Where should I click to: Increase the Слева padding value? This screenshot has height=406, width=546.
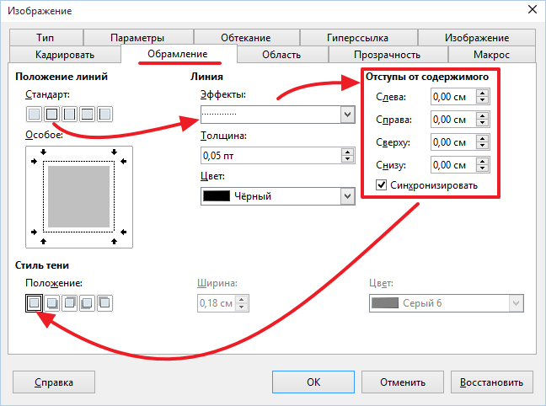(x=482, y=93)
